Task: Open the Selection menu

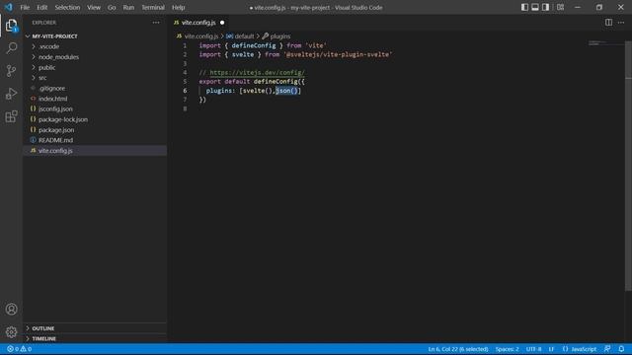Action: pos(67,7)
